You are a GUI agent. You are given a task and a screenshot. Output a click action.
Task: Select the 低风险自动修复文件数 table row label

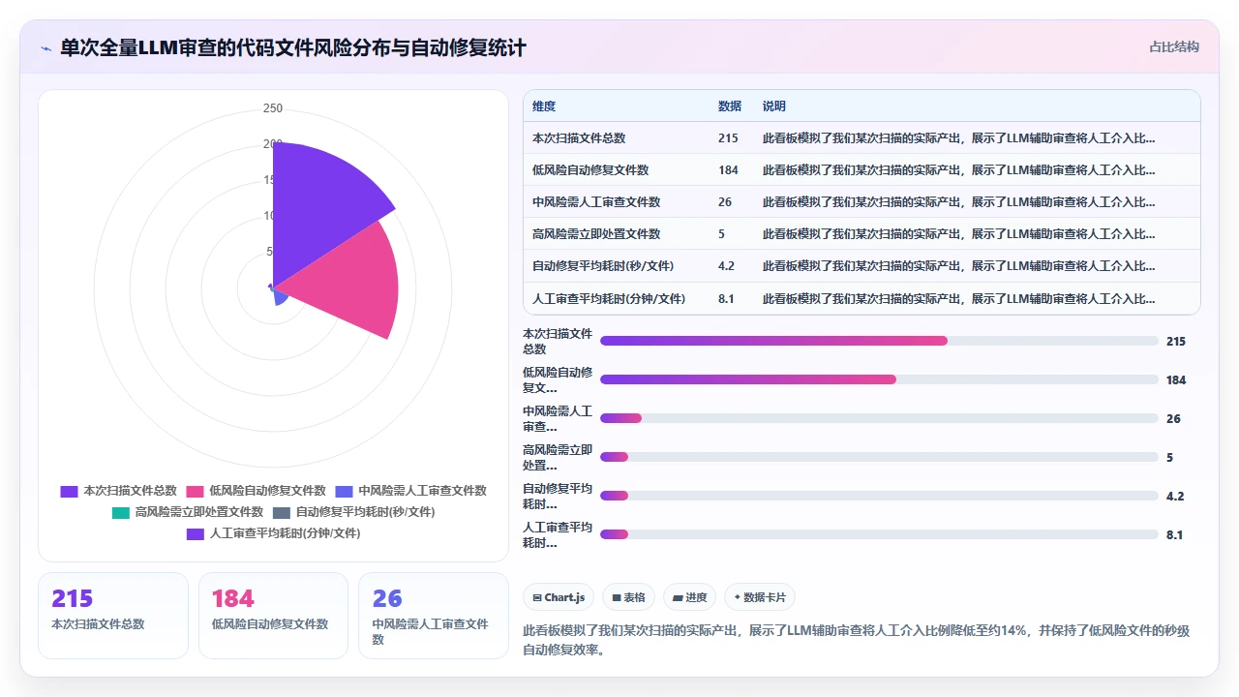[590, 170]
